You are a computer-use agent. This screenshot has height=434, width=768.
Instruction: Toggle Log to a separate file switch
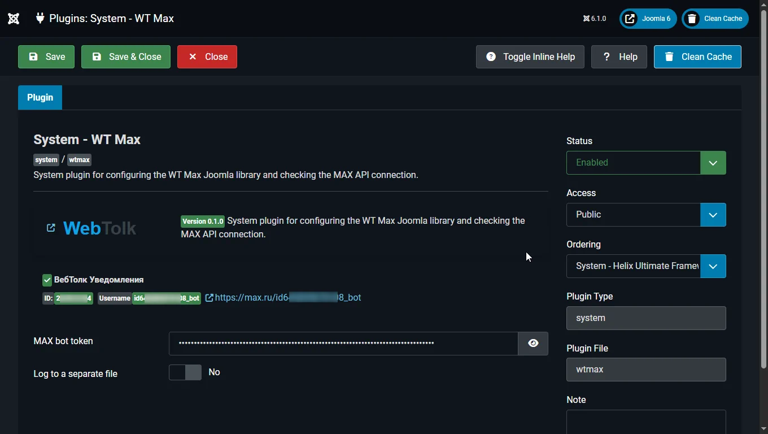(x=185, y=372)
